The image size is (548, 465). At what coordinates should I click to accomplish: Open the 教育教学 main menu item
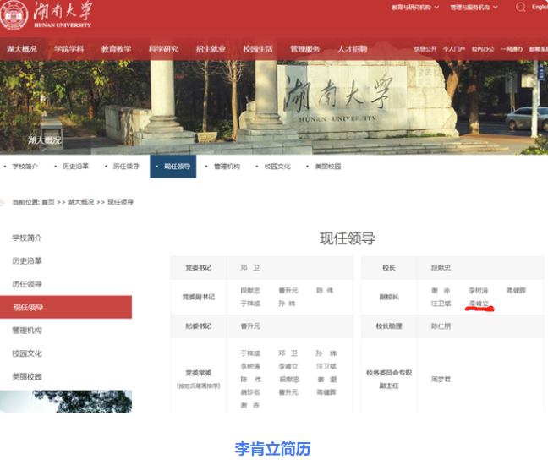tap(116, 49)
